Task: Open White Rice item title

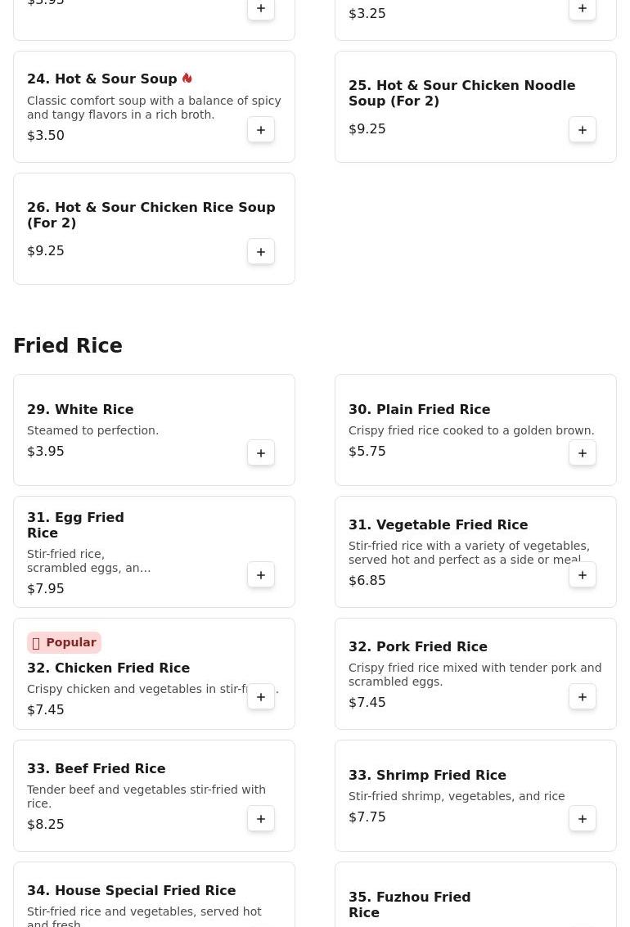Action: pyautogui.click(x=80, y=410)
